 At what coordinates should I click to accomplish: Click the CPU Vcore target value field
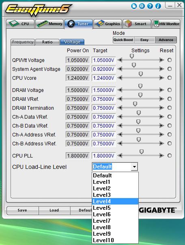103,78
